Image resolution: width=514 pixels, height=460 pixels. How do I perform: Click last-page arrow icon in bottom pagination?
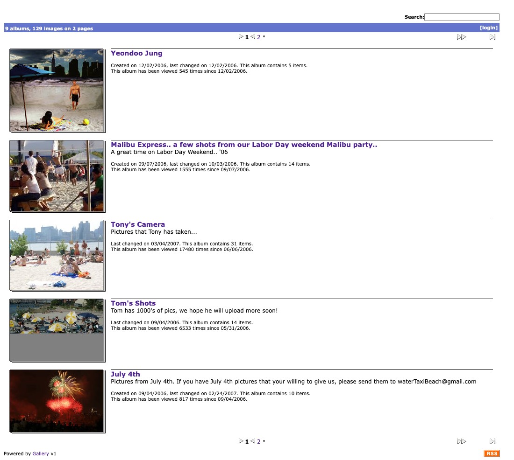(493, 441)
